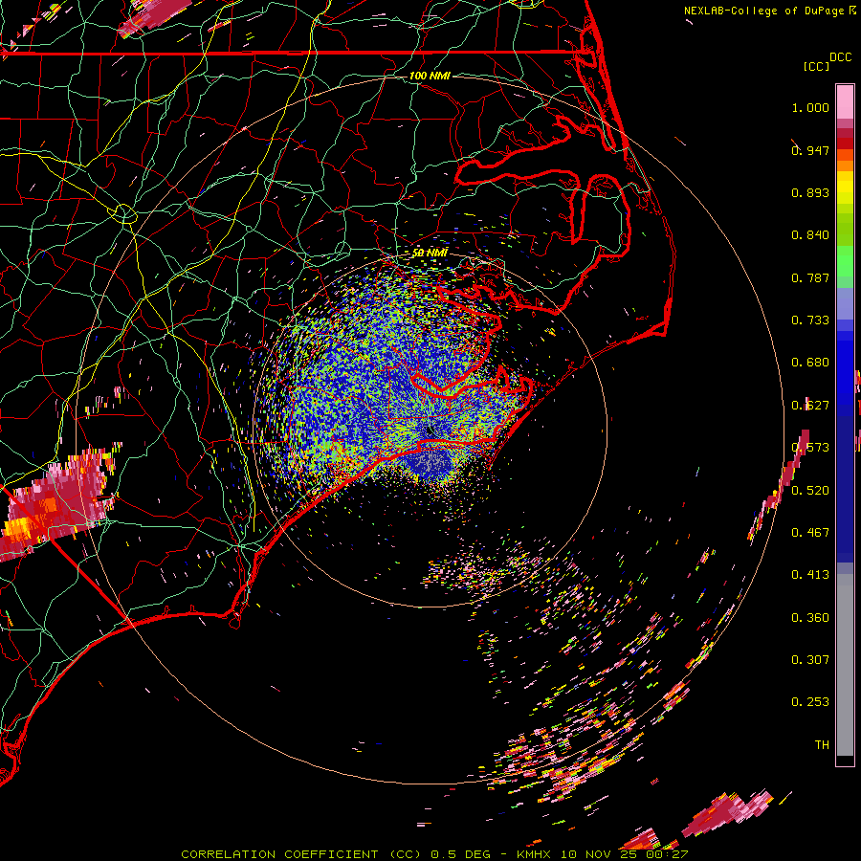Viewport: 861px width, 861px height.
Task: Click the 0.307 scale value
Action: 810,660
